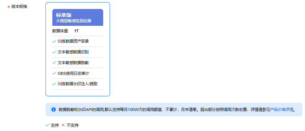
Task: Click the 训练数据水印注入/提取 feature text
Action: point(78,84)
